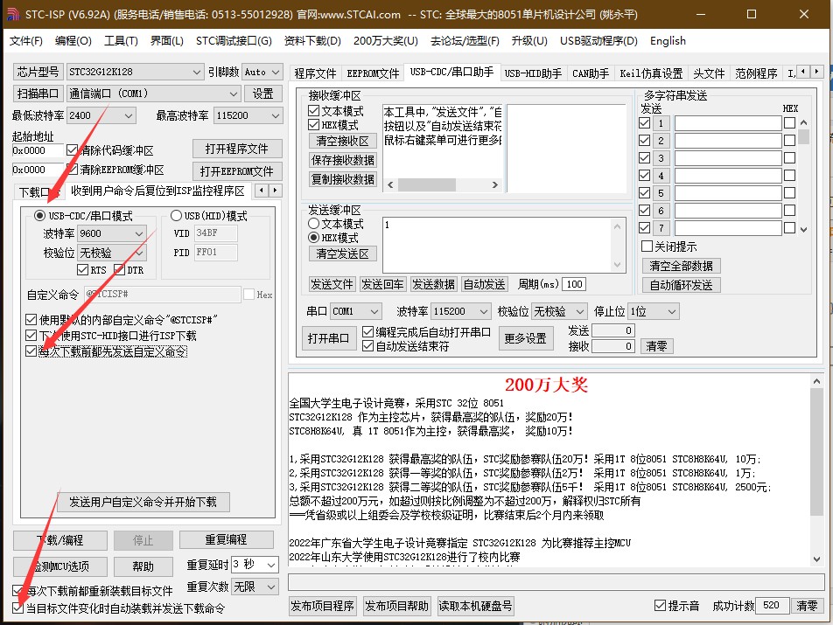833x625 pixels.
Task: Click multi-string send field number 1
Action: 728,123
